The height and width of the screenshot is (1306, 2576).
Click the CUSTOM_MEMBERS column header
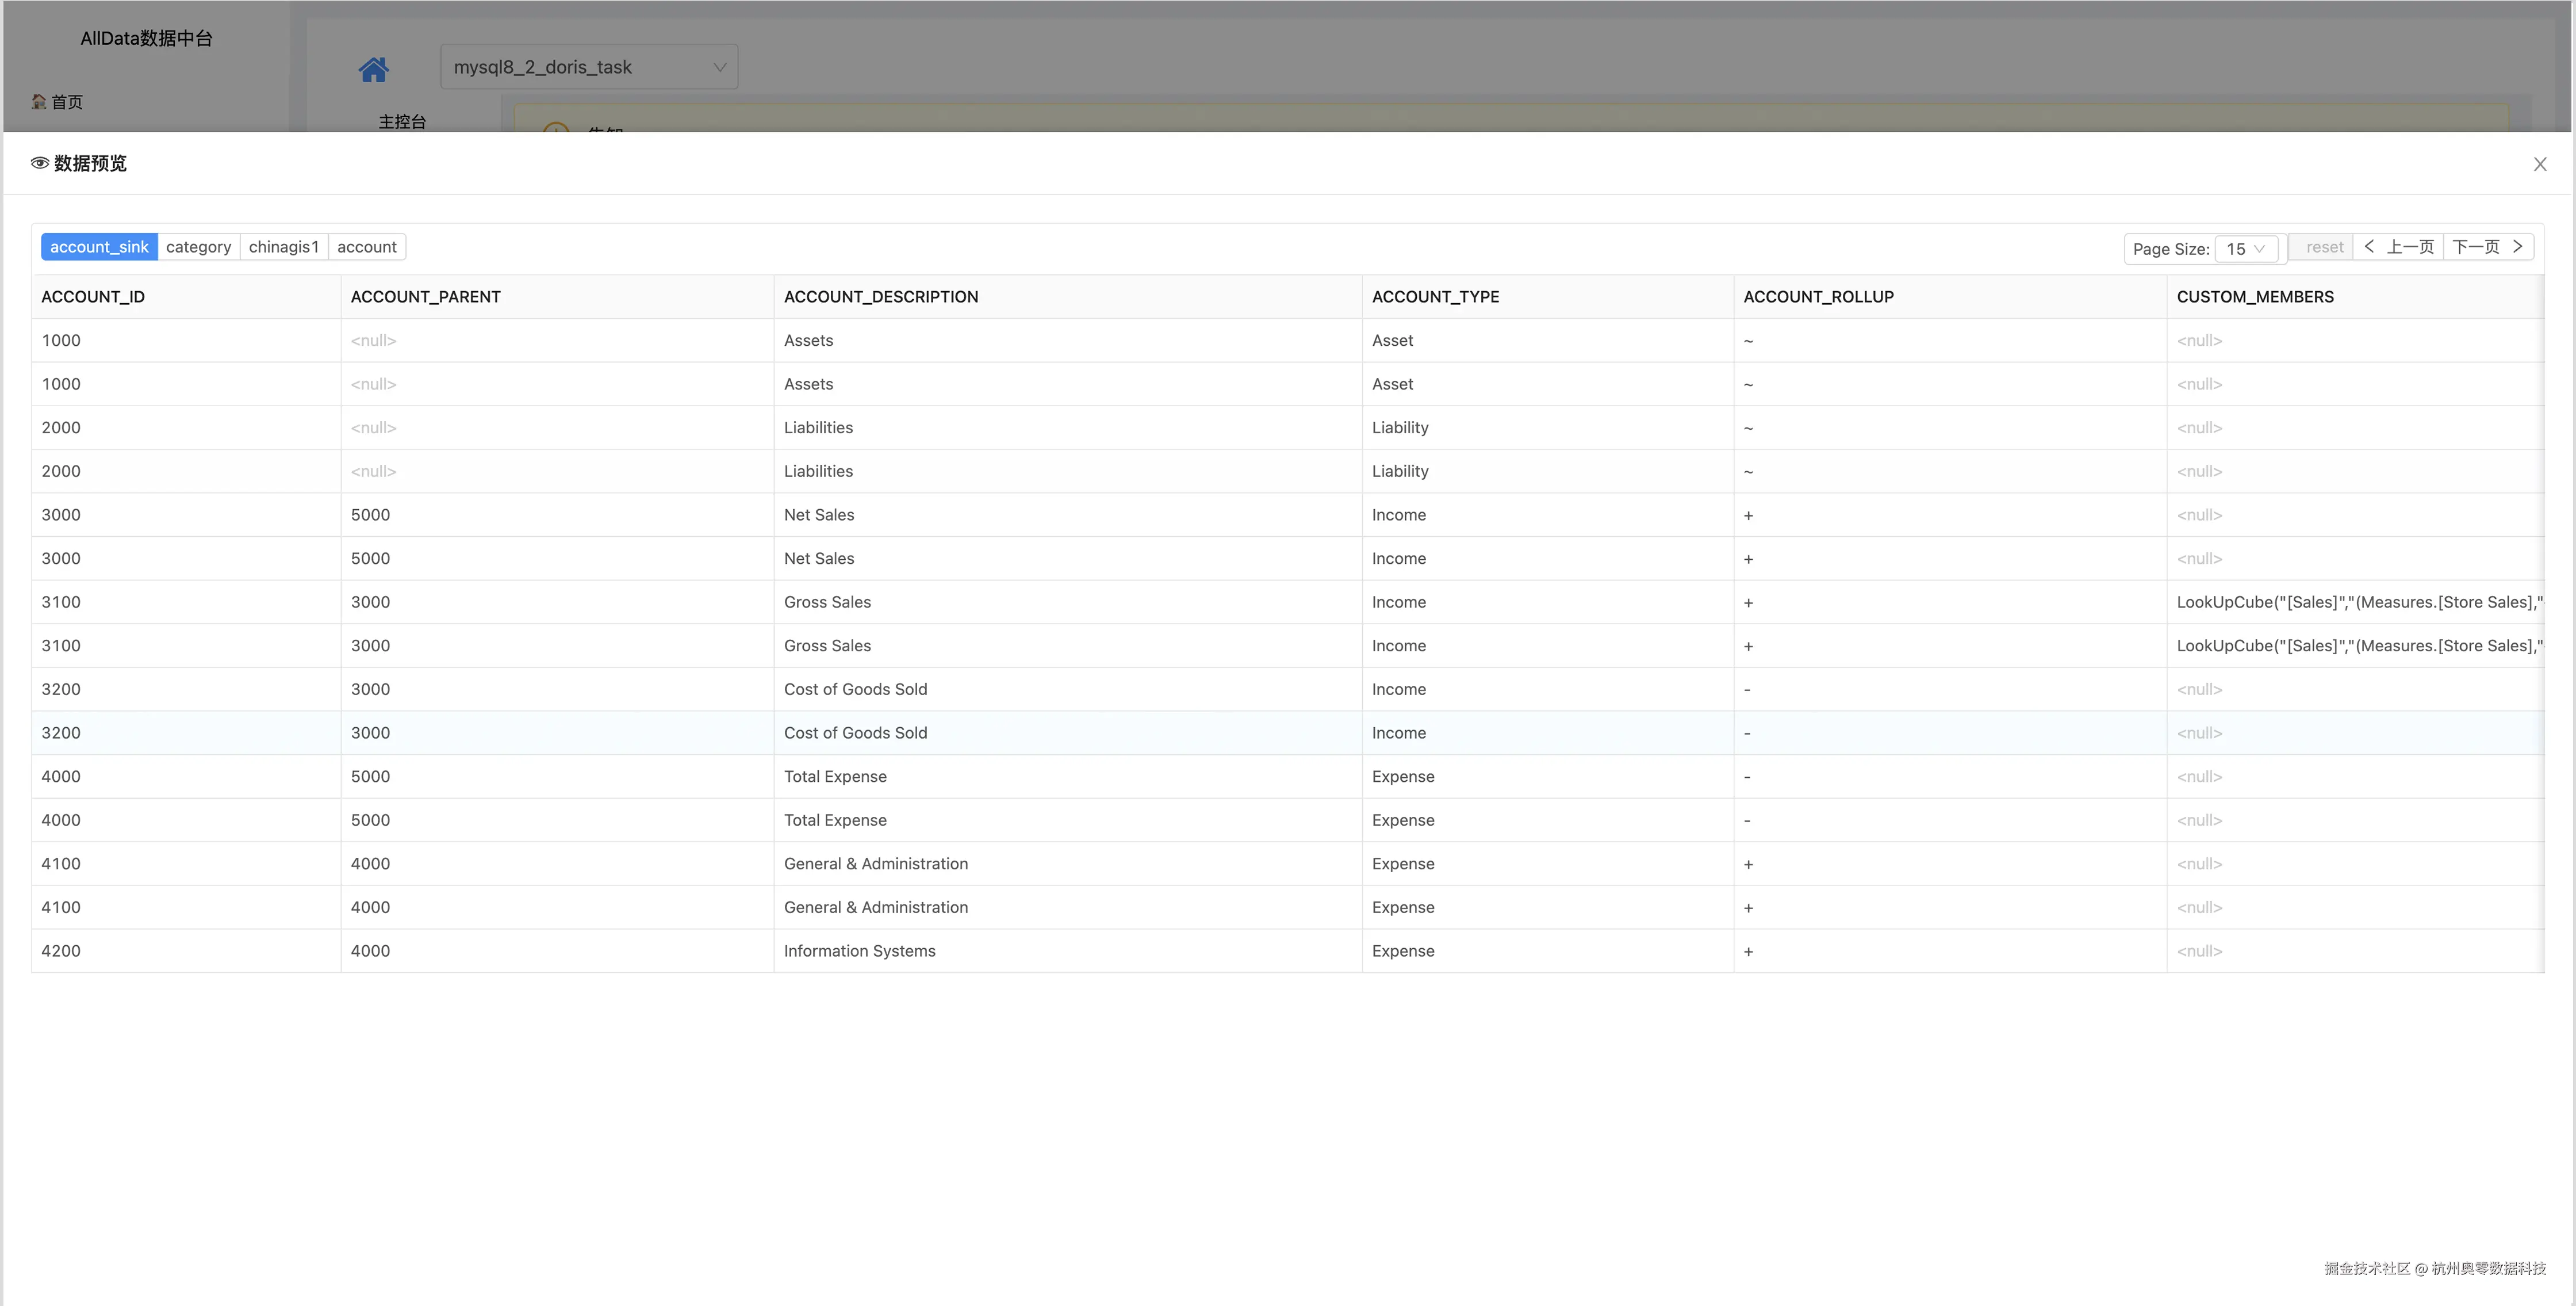pyautogui.click(x=2254, y=297)
